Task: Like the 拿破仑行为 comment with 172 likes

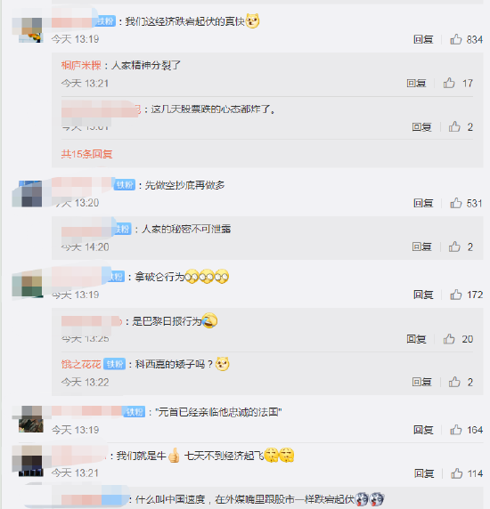Action: pyautogui.click(x=456, y=295)
